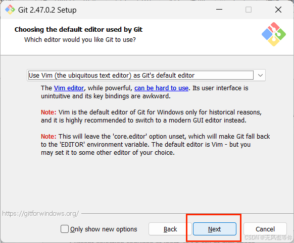Click the gitforwindows.org URL text
Screen dimensions: 294x243
point(40,213)
